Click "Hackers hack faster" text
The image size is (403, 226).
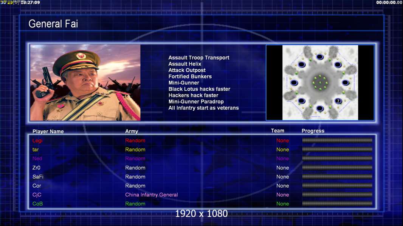pos(193,95)
